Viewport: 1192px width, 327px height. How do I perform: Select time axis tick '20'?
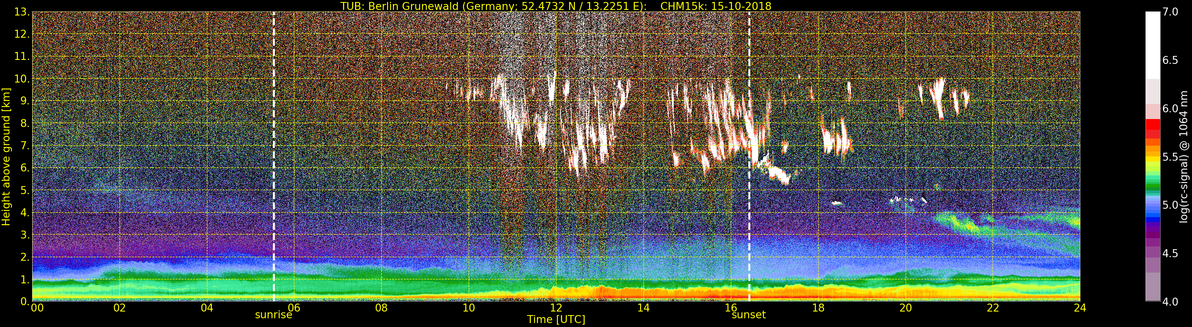point(906,308)
